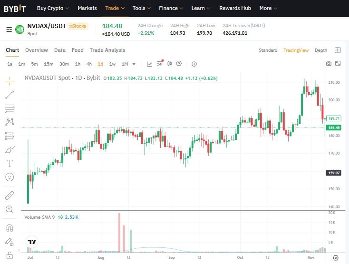
Task: Click the plus add-compare icon
Action: pos(194,64)
